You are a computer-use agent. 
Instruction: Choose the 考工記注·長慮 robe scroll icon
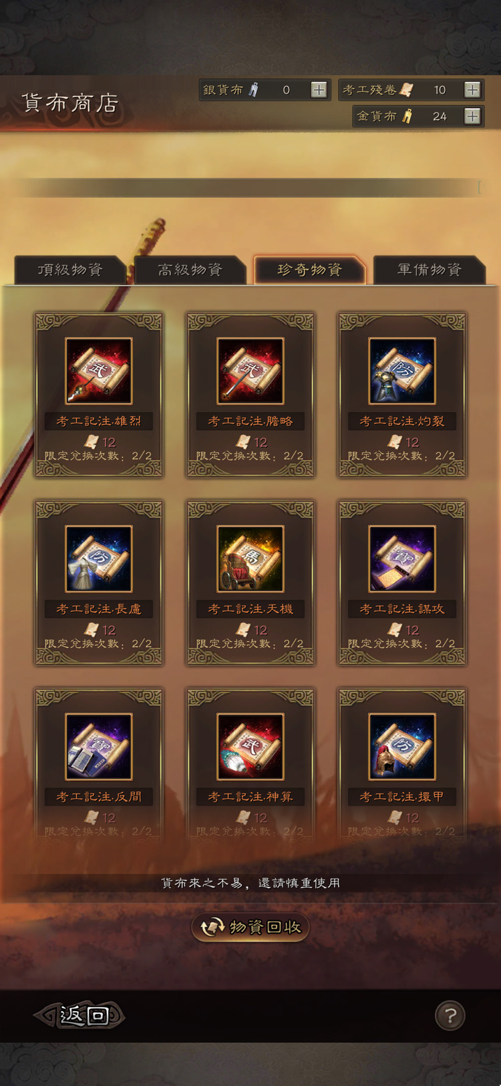pos(98,558)
